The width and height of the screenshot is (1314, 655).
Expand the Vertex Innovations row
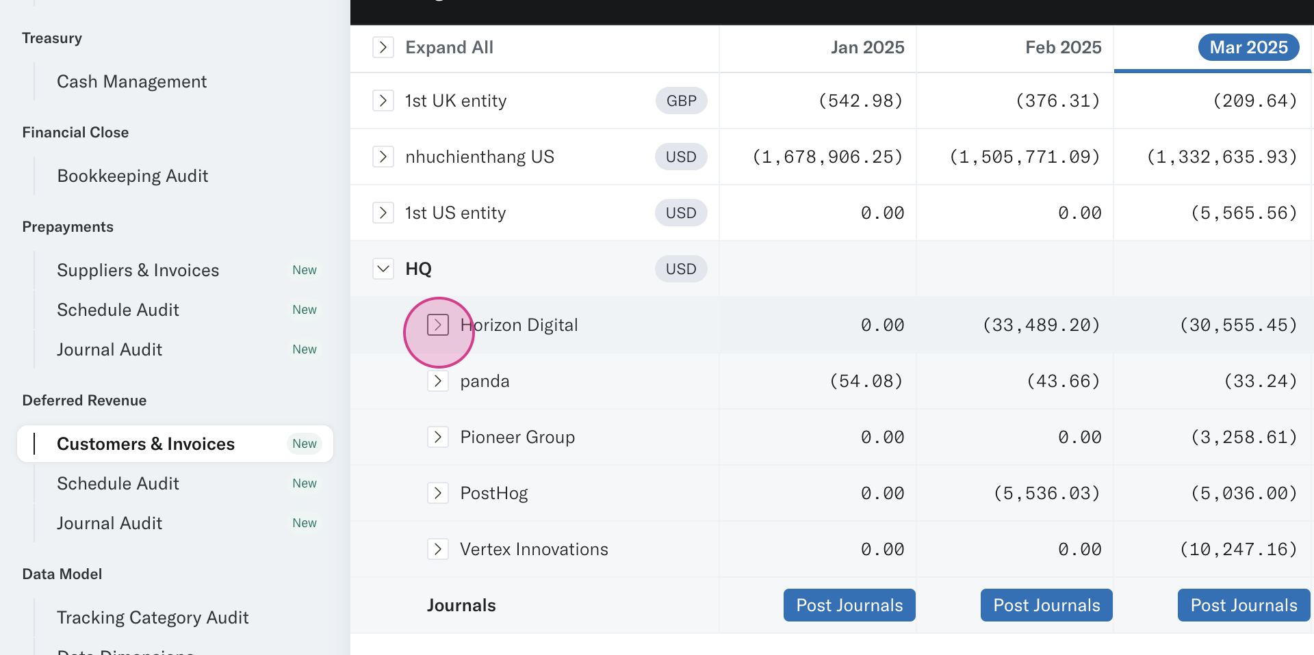(x=438, y=549)
